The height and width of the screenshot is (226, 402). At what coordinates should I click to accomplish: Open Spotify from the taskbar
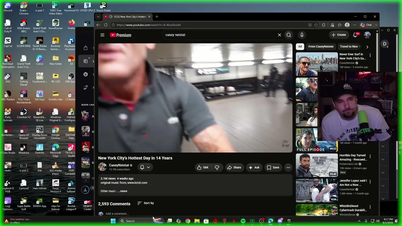[x=243, y=221]
